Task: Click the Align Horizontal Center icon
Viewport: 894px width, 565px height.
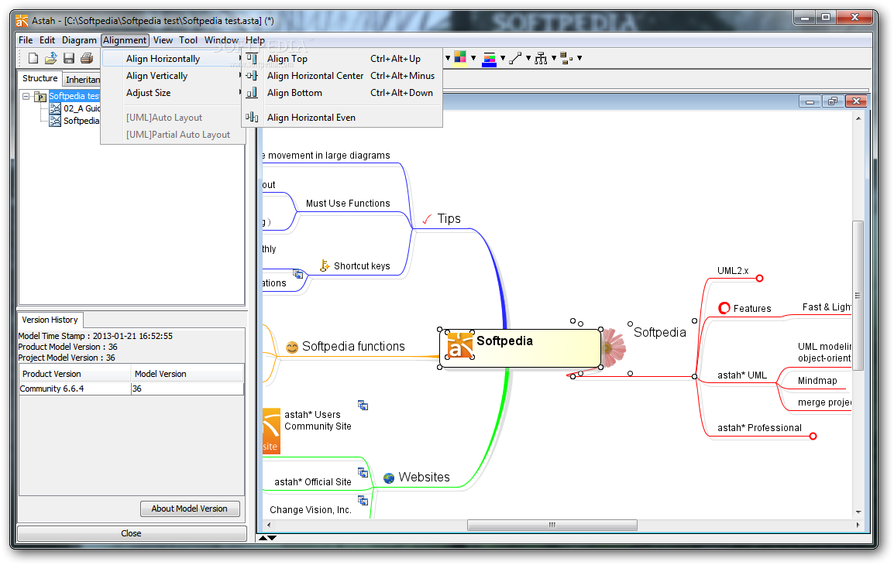Action: pos(252,76)
